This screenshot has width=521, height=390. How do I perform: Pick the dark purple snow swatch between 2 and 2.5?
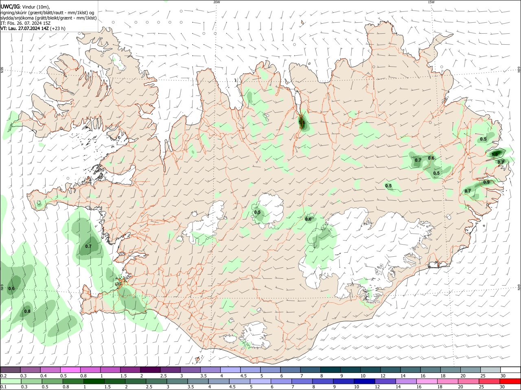point(150,370)
